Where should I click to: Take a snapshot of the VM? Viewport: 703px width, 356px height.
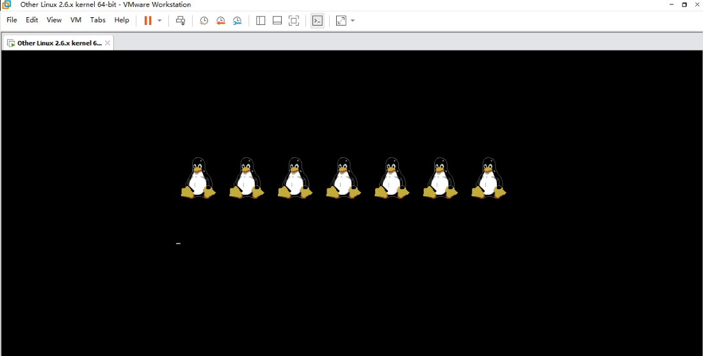pos(204,20)
